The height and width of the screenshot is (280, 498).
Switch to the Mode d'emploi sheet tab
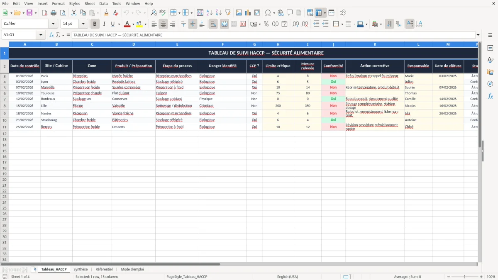point(132,269)
